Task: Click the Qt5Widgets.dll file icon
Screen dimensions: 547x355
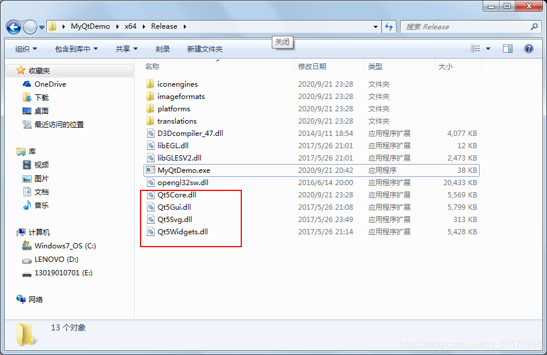Action: (x=151, y=231)
